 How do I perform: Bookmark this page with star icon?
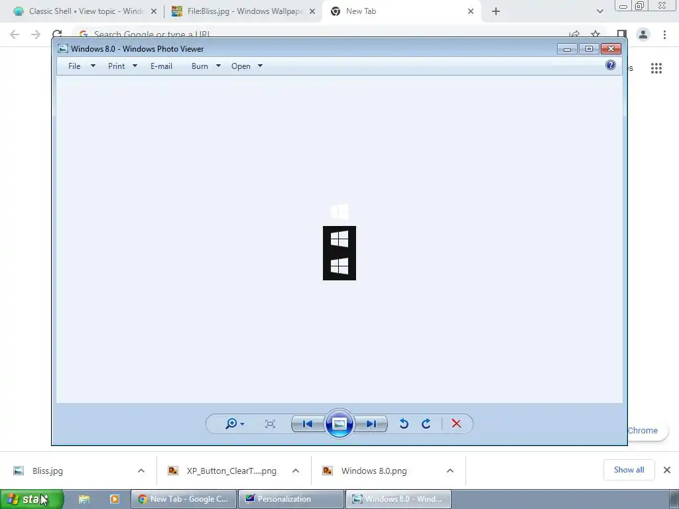coord(595,34)
